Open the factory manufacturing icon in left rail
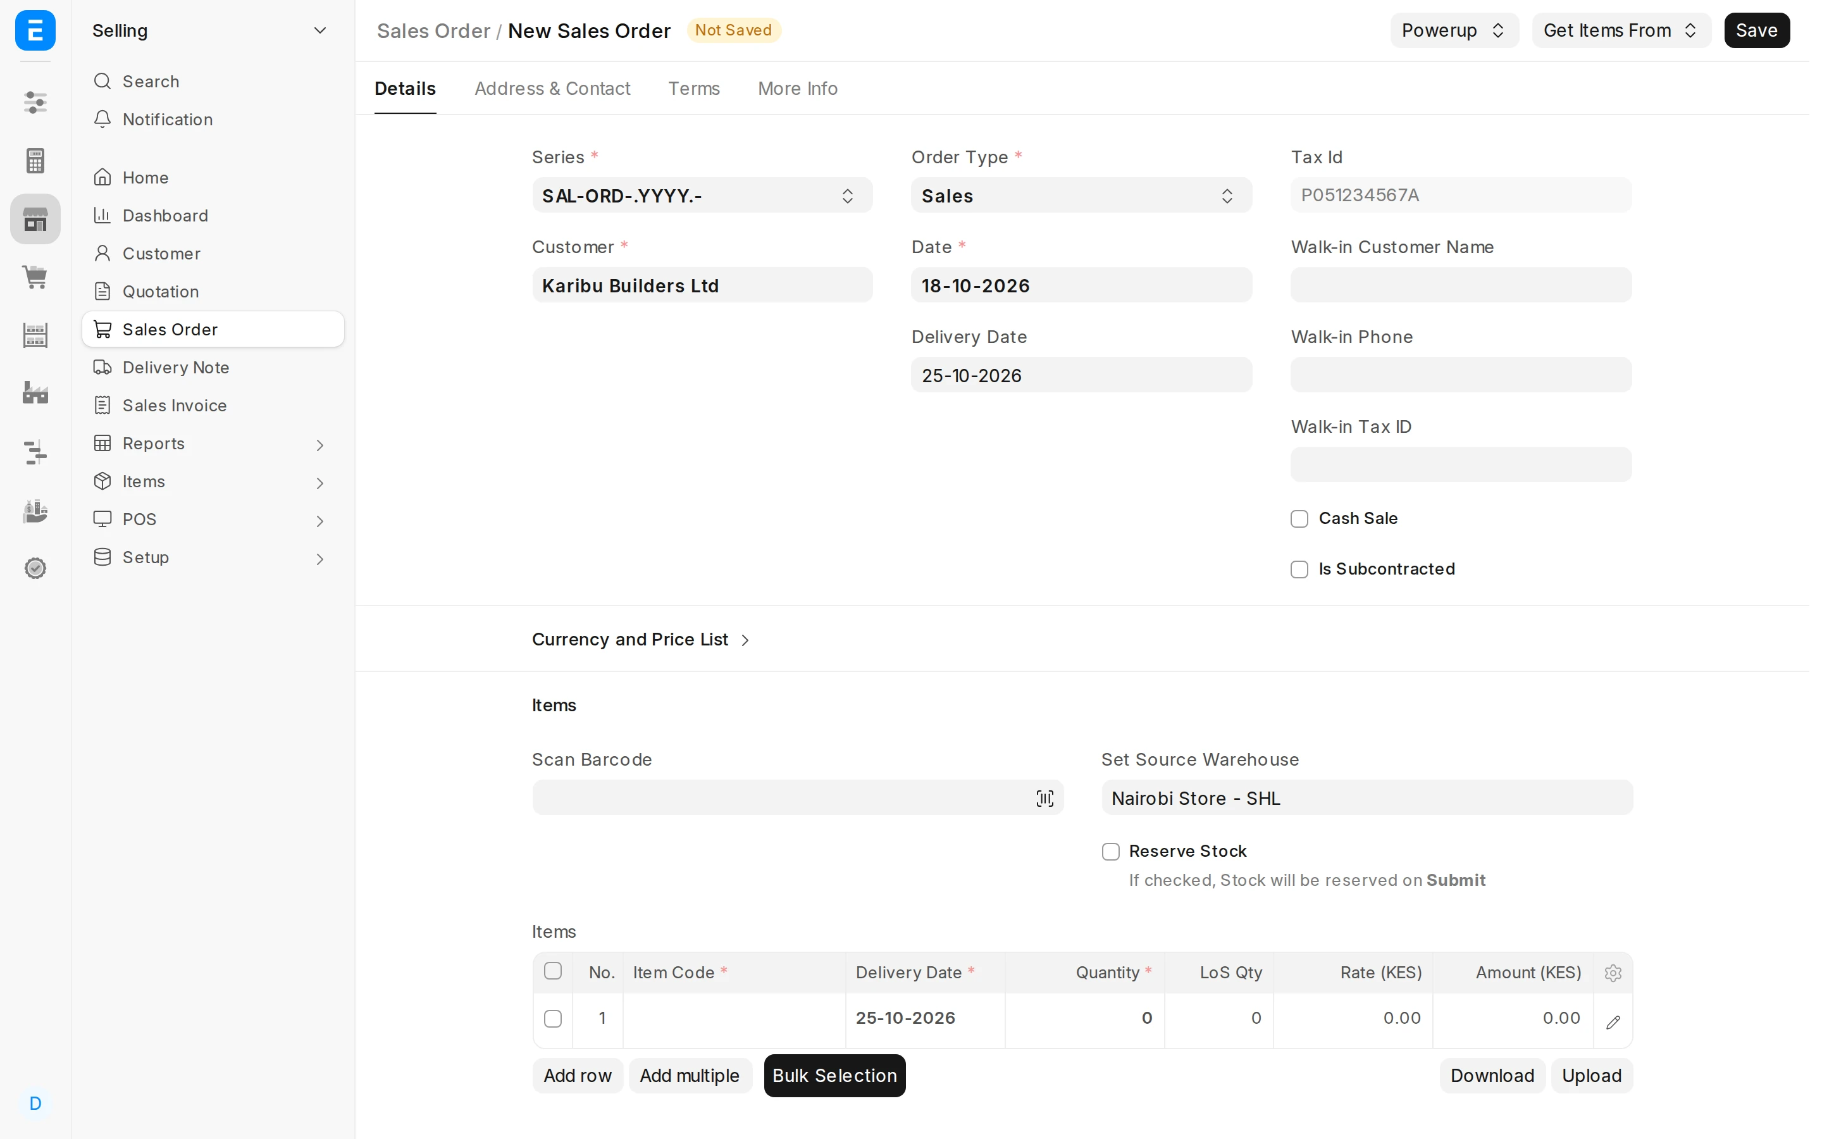 point(35,392)
